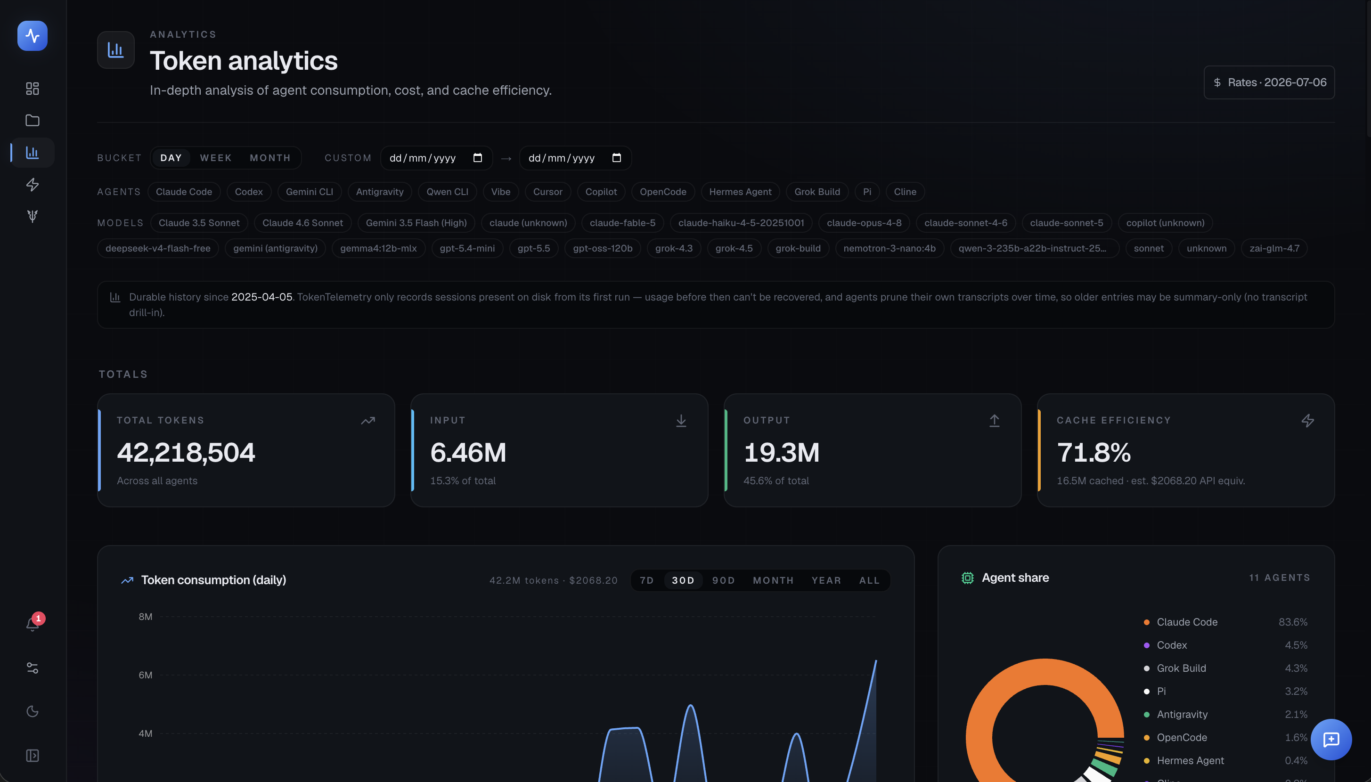Click download arrow icon on Input card
This screenshot has width=1371, height=782.
tap(681, 421)
